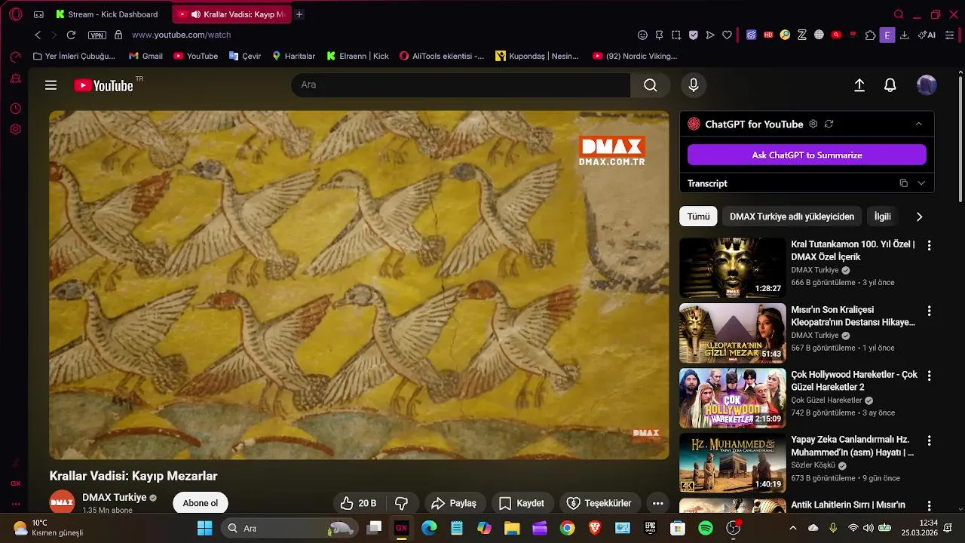The width and height of the screenshot is (965, 543).
Task: Open the YouTube guide hamburger menu
Action: click(x=51, y=85)
